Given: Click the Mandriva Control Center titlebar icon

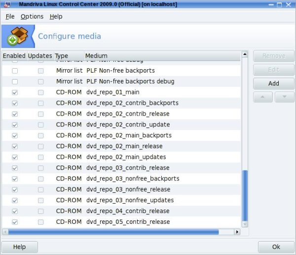Looking at the screenshot, I should tap(7, 4).
